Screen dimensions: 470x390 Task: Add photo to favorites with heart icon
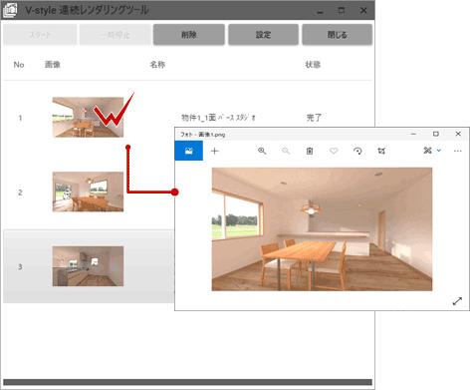[x=334, y=151]
